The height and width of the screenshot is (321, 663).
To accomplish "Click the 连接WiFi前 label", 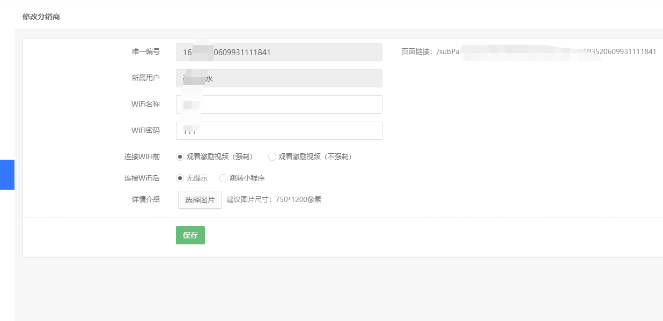I will click(142, 157).
